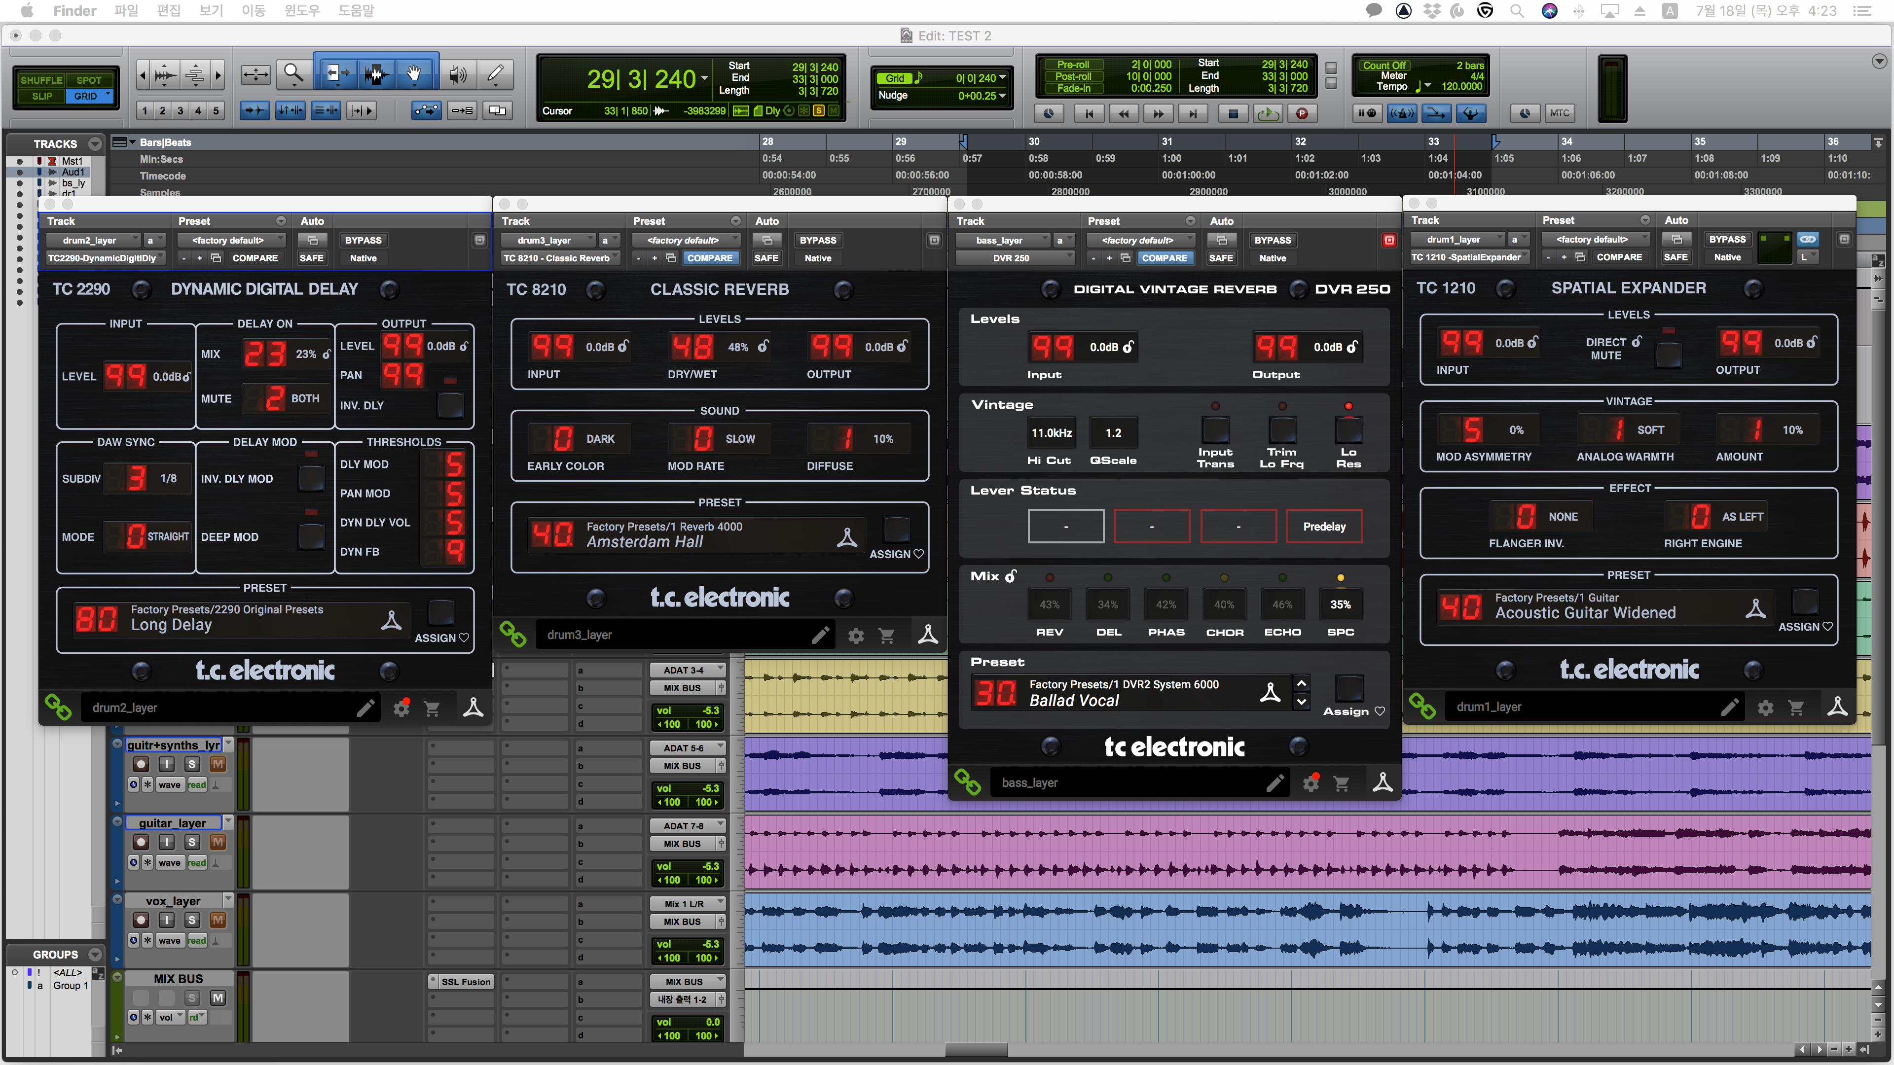This screenshot has width=1894, height=1065.
Task: Click bar 31 on the Bars|Beats ruler
Action: [x=1167, y=141]
